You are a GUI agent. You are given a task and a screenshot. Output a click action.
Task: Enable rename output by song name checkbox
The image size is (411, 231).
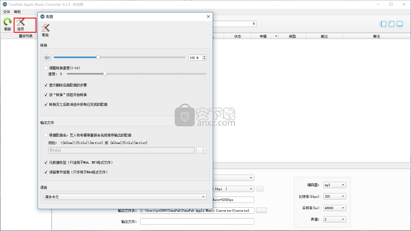(46, 135)
